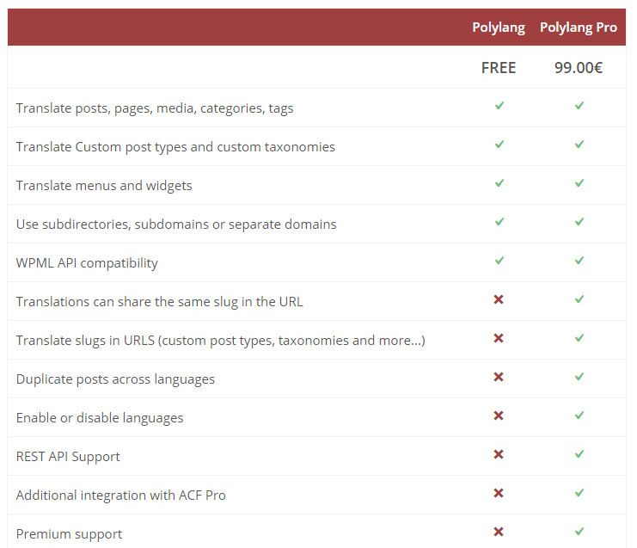The height and width of the screenshot is (548, 637).
Task: Click the Polylang Pro check for Premium support
Action: [579, 532]
